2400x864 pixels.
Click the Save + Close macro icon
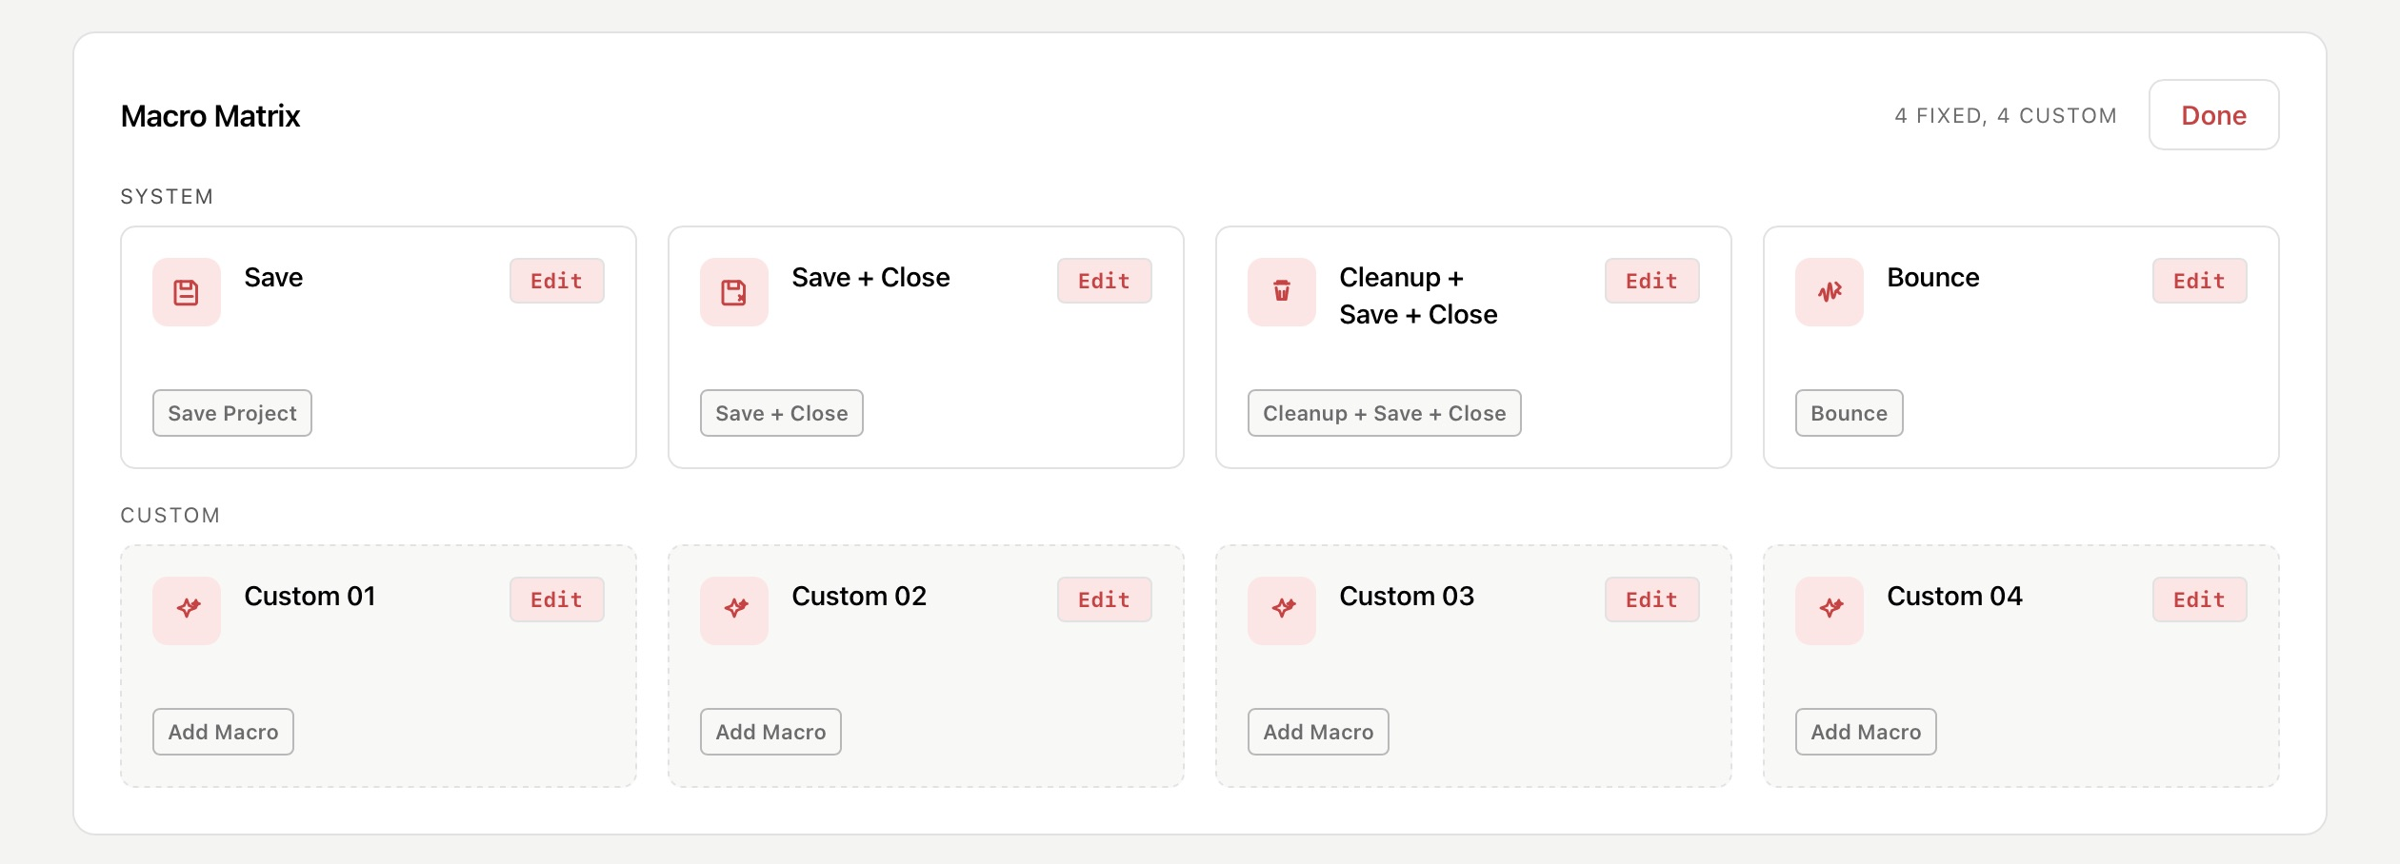(734, 292)
